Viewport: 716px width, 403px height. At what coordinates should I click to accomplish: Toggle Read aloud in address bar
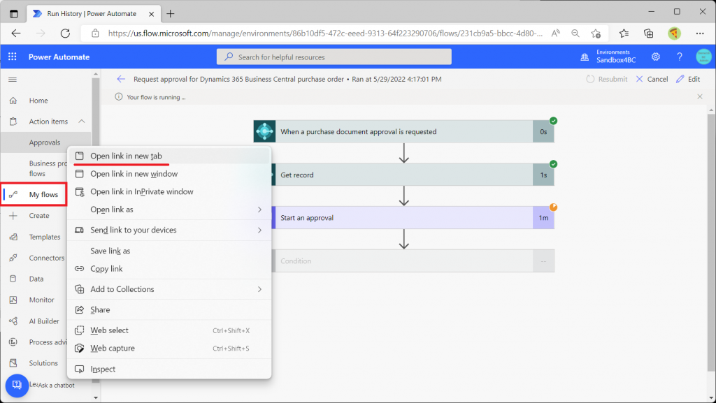pos(555,34)
